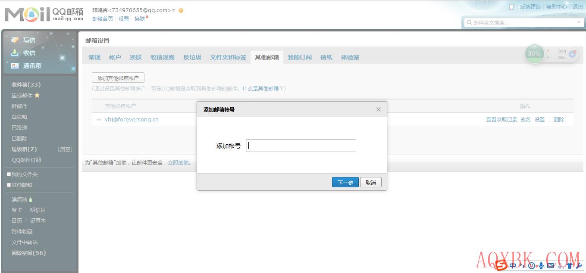Viewport: 586px width, 273px height.
Task: Open 文件中转站 in the sidebar
Action: [x=25, y=242]
